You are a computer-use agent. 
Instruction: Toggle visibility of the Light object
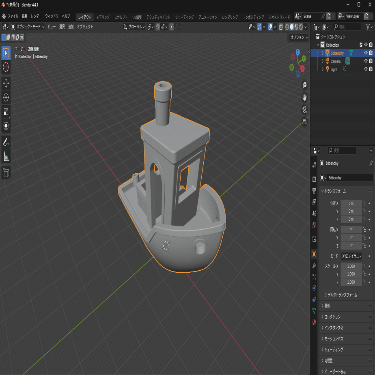point(366,69)
